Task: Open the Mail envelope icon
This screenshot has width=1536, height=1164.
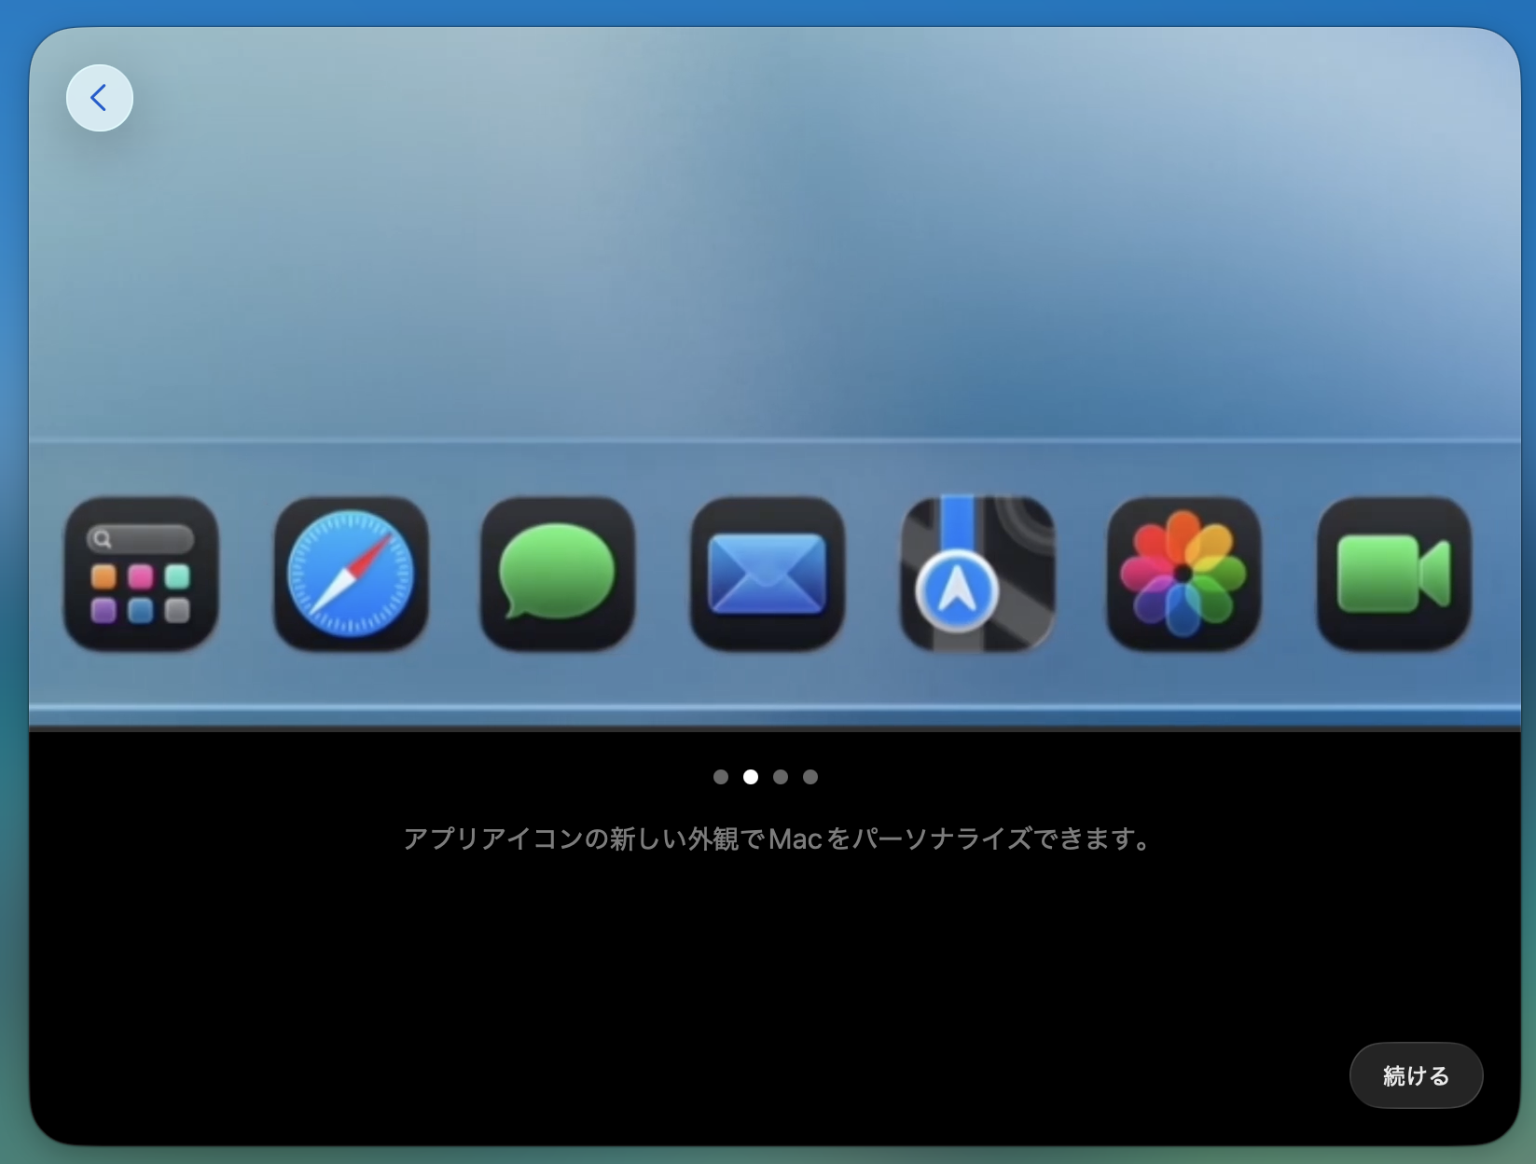Action: [x=768, y=574]
